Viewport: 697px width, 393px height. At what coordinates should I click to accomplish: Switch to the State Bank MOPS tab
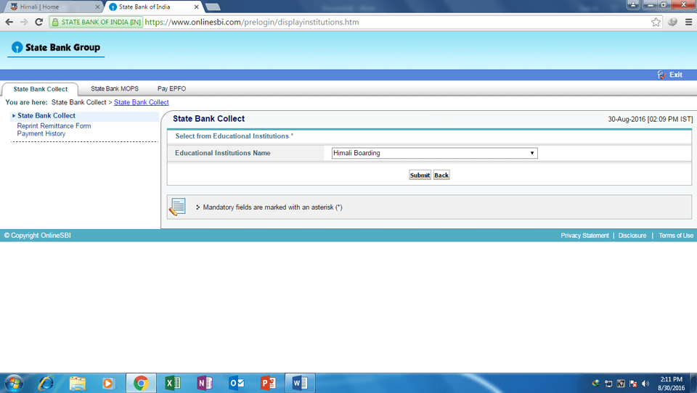click(x=115, y=88)
